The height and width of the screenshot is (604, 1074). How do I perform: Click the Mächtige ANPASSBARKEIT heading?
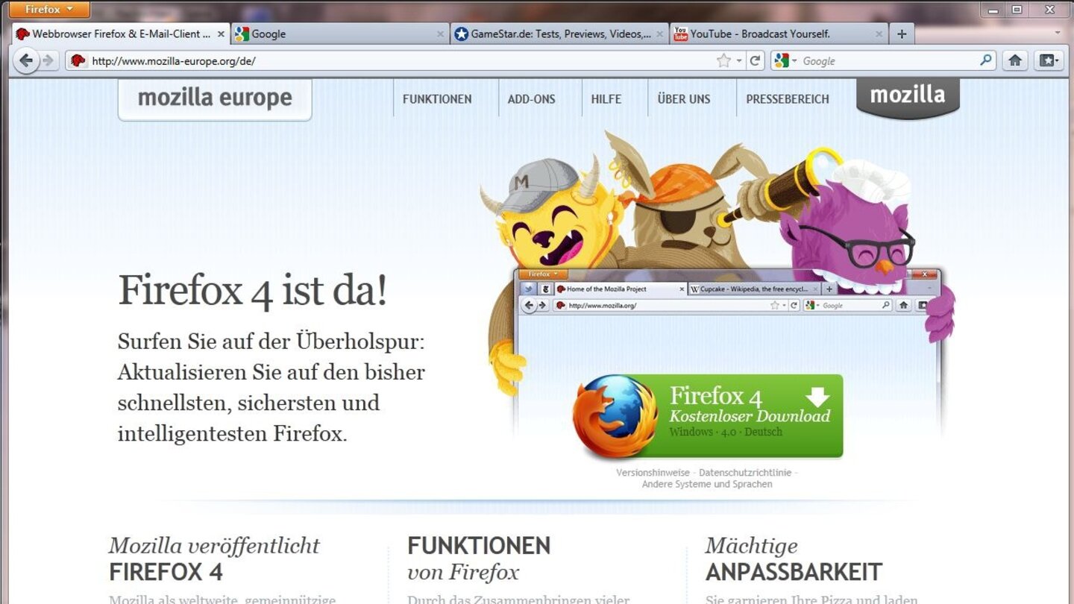794,559
